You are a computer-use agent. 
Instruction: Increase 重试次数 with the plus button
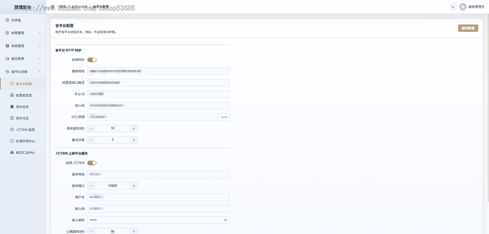134,140
